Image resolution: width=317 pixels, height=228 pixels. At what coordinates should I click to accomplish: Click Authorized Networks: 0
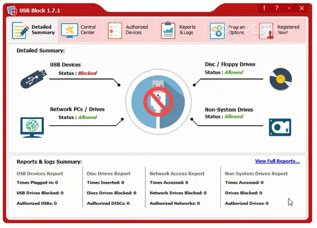coord(175,203)
